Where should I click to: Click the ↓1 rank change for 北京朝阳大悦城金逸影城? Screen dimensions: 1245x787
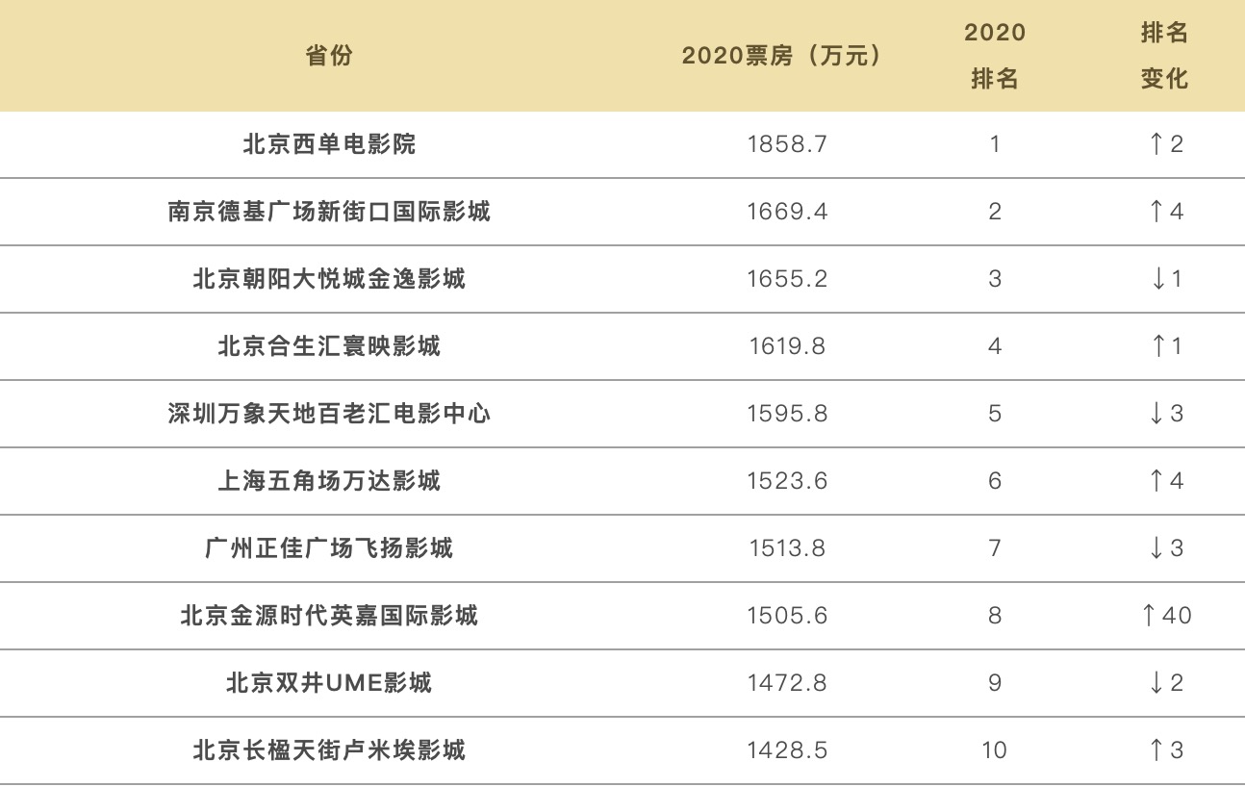point(1165,279)
